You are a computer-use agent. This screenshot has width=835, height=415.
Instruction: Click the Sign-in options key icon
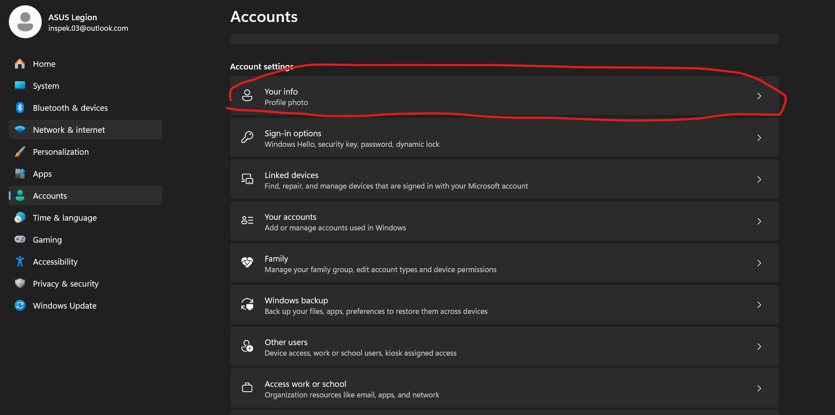[247, 138]
